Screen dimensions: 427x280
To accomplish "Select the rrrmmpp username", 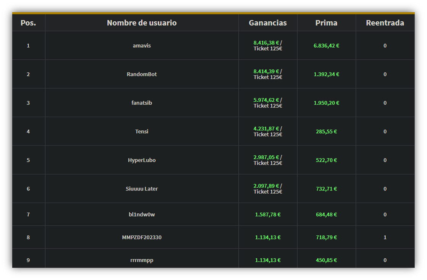I will [x=142, y=260].
